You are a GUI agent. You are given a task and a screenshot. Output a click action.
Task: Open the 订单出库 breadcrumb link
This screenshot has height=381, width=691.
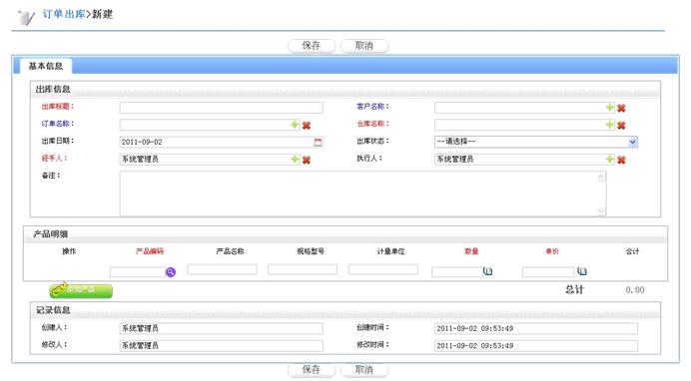click(x=64, y=14)
